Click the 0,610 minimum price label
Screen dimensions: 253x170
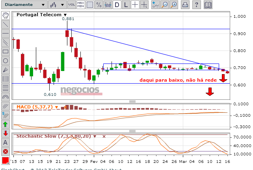coord(50,94)
